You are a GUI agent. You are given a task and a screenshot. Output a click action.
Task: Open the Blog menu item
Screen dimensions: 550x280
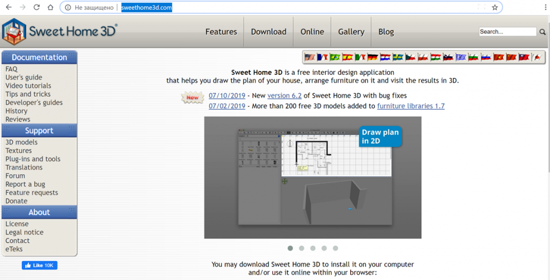click(x=386, y=32)
